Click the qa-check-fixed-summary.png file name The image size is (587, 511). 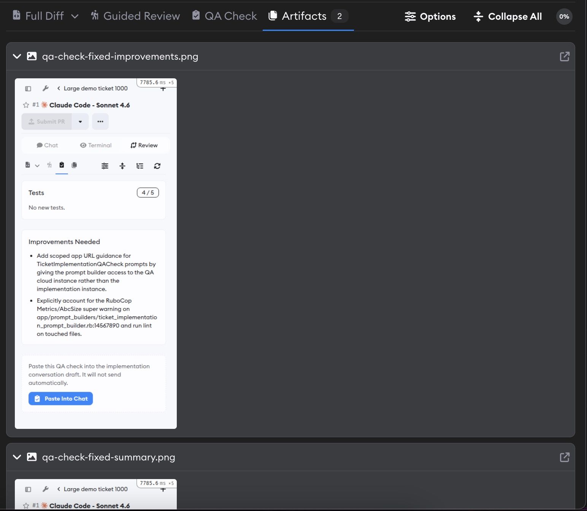(x=108, y=457)
